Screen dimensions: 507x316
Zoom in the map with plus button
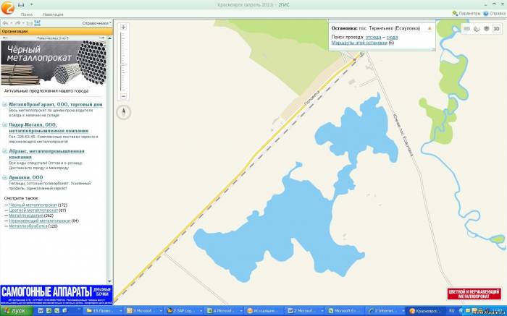tap(123, 27)
